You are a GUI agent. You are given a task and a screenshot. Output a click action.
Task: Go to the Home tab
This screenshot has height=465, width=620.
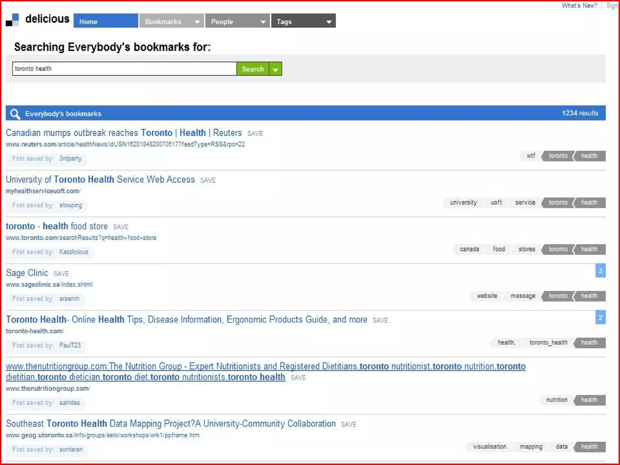(105, 21)
